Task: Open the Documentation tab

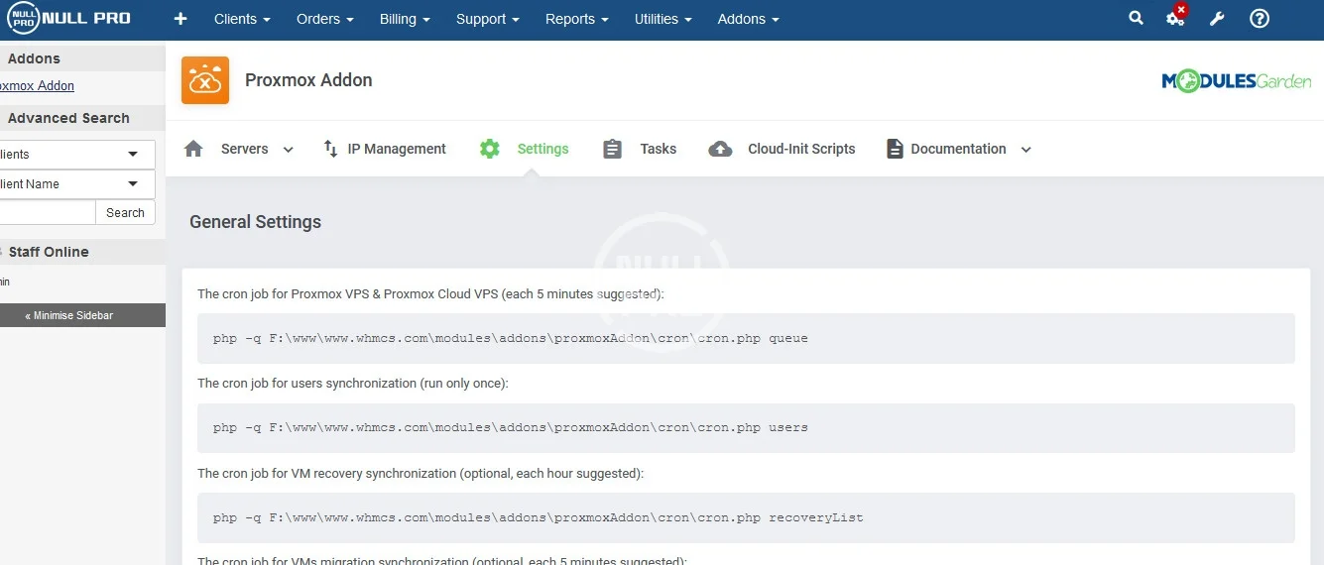Action: (x=958, y=149)
